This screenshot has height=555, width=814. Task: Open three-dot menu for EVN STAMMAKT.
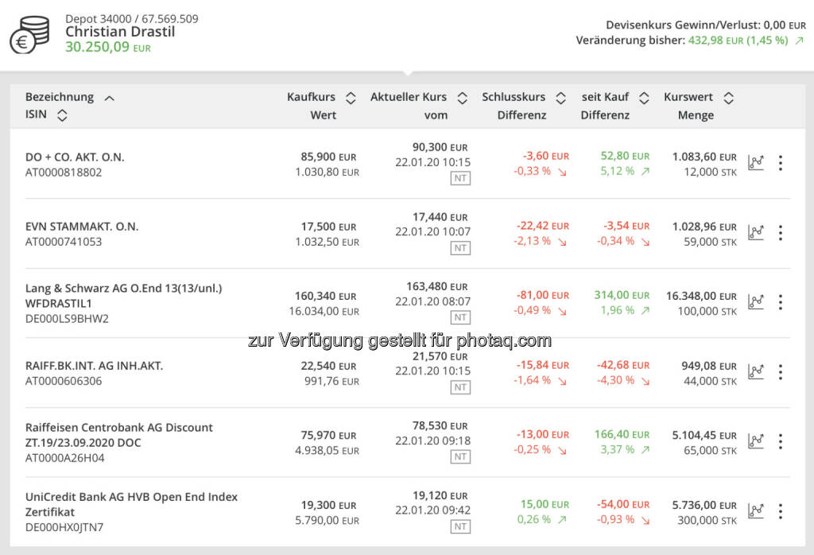point(781,233)
